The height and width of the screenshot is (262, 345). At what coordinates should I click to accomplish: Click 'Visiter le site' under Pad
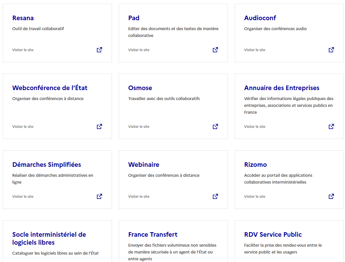[139, 50]
